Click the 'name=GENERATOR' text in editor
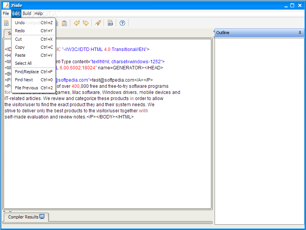Image resolution: width=306 pixels, height=230 pixels. 120,68
